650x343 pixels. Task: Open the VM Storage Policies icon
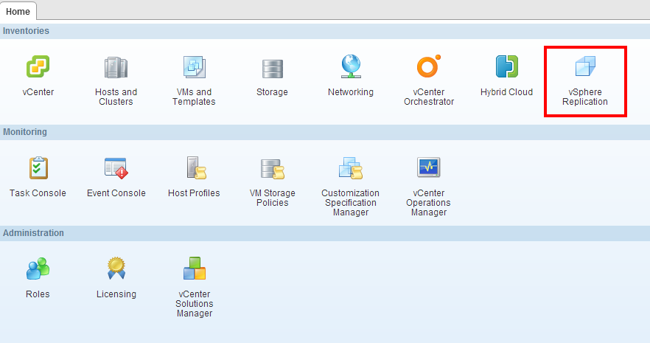pyautogui.click(x=273, y=169)
